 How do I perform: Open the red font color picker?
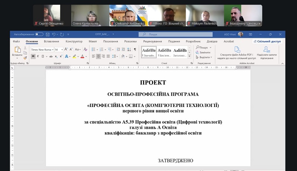[x=82, y=56]
